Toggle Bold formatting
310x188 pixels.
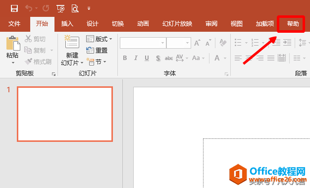125,58
